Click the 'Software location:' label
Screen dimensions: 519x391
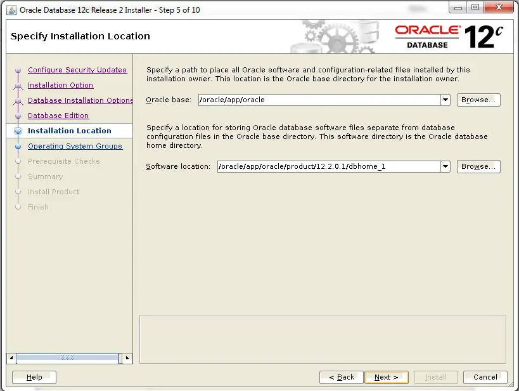(x=178, y=166)
